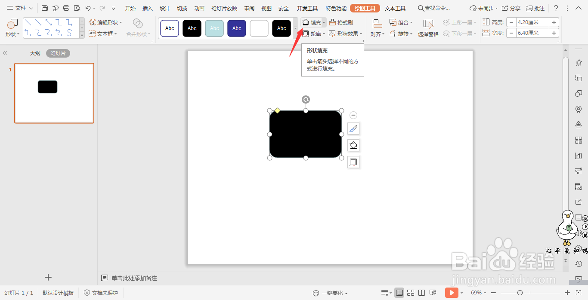Click One-click Beautify (一键美化) button

pos(330,293)
